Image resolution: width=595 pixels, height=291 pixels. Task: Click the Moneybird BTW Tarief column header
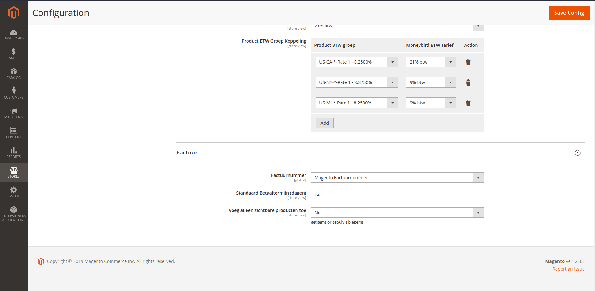430,45
